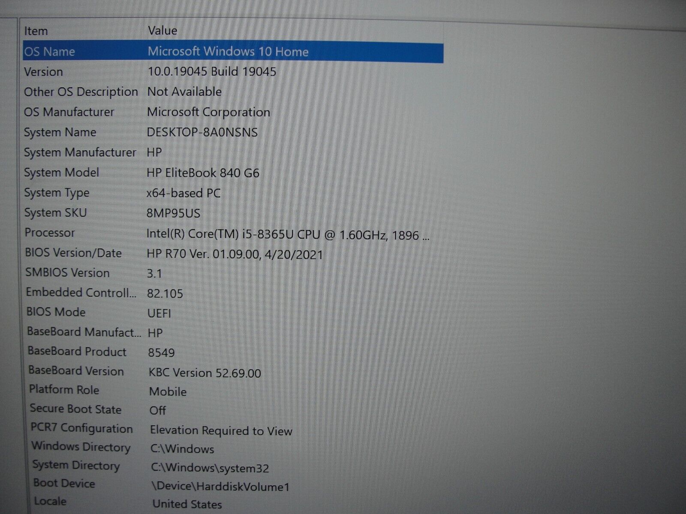Select the SMBIOS Version row

[x=67, y=273]
